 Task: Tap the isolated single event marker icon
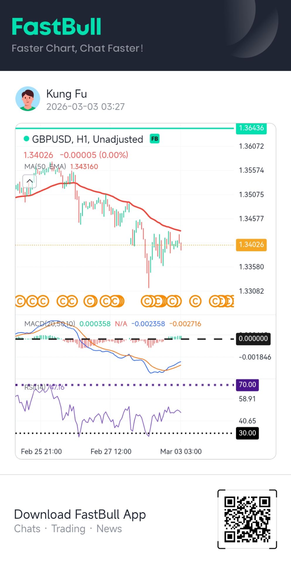pos(195,301)
